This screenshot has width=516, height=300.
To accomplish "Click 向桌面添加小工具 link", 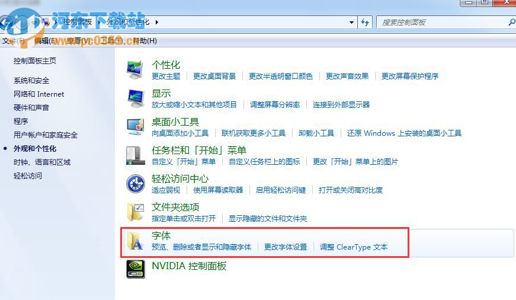I will 180,133.
